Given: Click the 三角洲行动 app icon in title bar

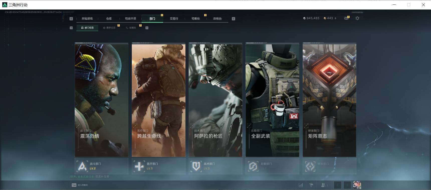Looking at the screenshot, I should click(5, 5).
